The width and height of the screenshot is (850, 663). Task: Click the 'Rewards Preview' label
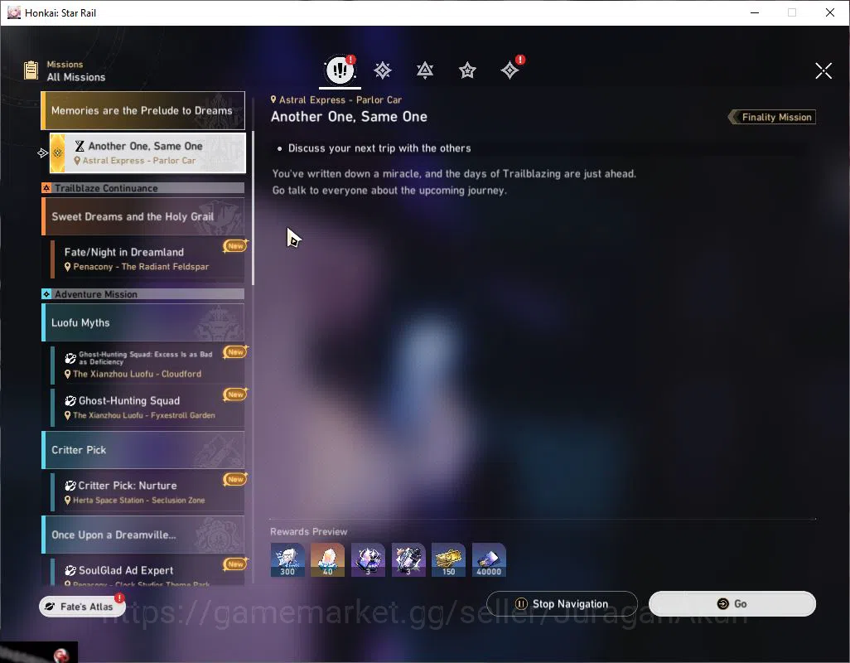pos(308,532)
